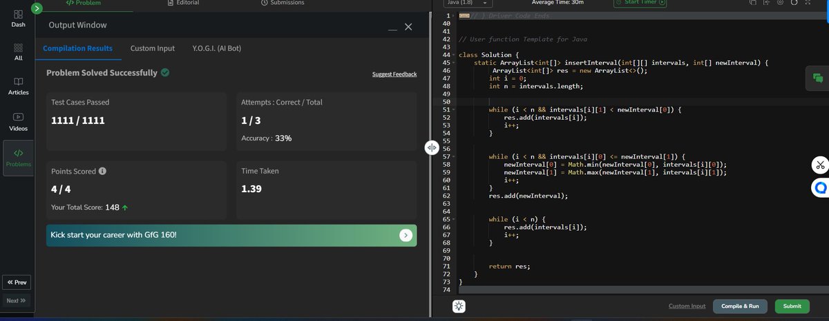Open the Dash sidebar item
The image size is (829, 321).
(x=18, y=18)
